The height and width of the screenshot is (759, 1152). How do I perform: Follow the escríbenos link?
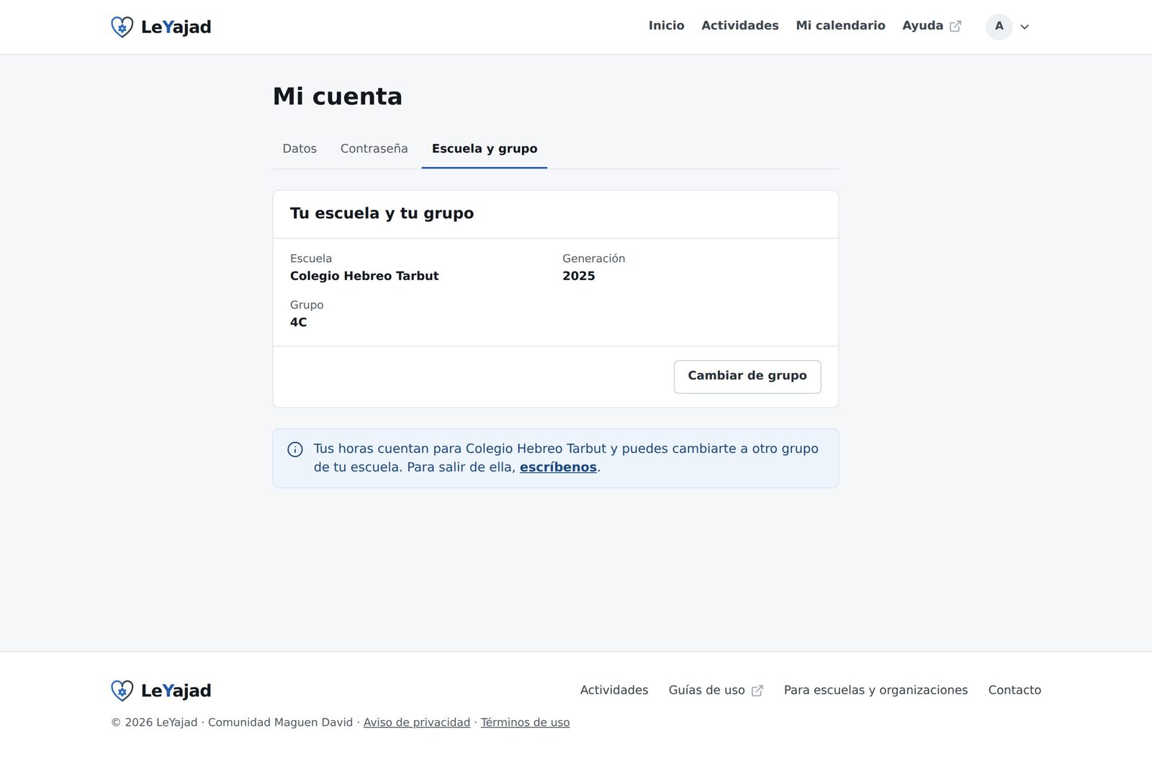click(x=558, y=467)
